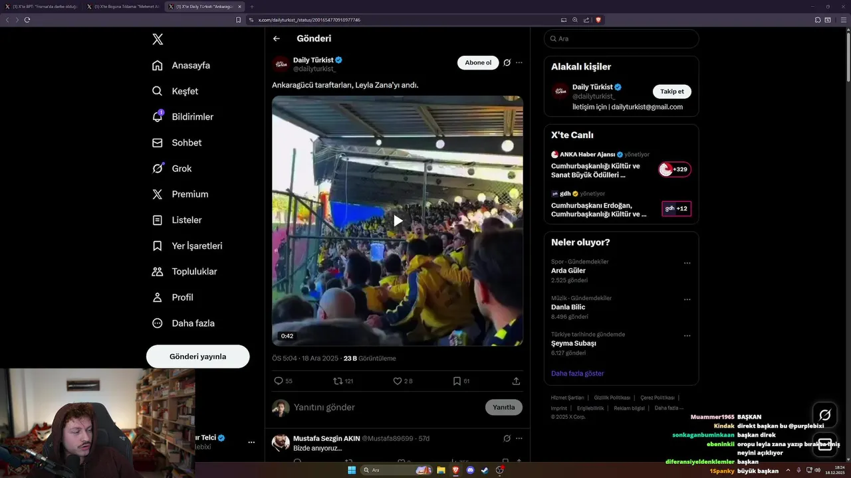Screen dimensions: 851x478
Task: Open options for Arda Güler trend
Action: (687, 263)
